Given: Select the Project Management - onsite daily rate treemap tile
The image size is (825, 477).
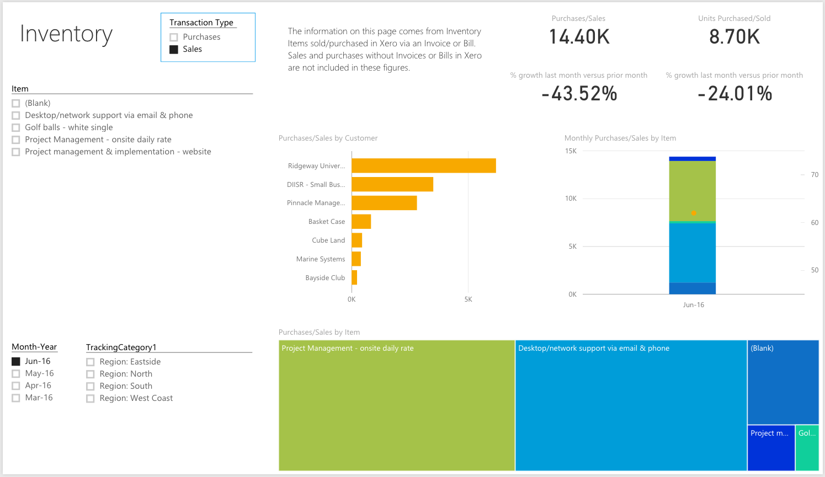Looking at the screenshot, I should point(397,405).
